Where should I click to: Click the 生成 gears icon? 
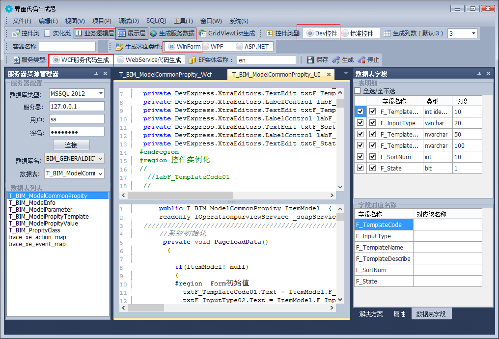click(x=336, y=60)
